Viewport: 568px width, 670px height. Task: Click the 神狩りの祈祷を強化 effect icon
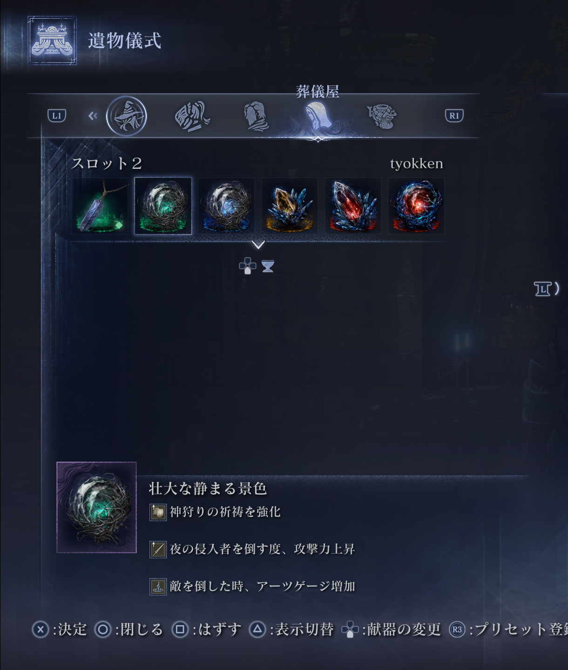tap(158, 512)
